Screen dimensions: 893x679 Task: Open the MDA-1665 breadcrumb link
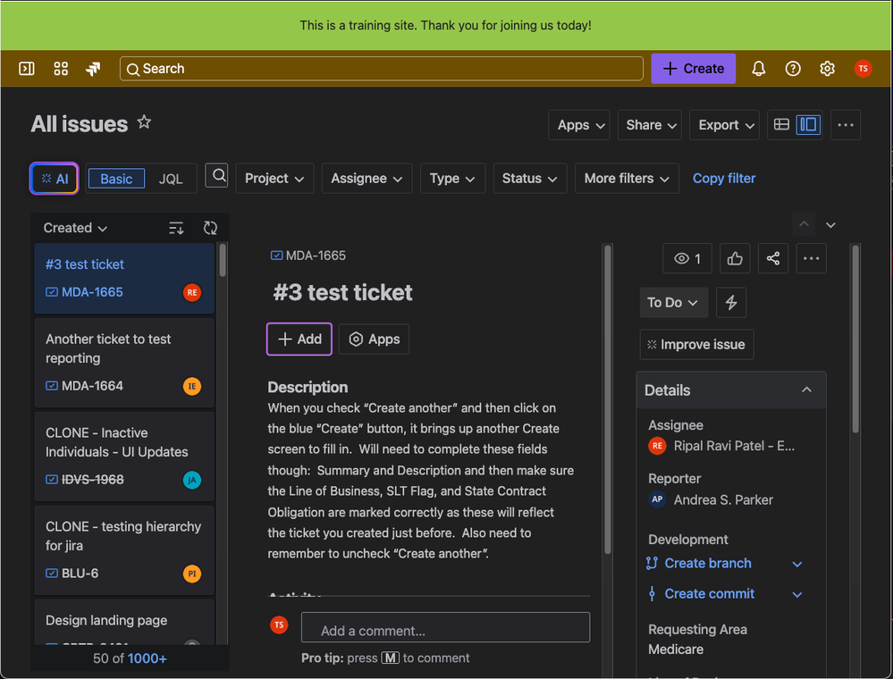point(316,256)
